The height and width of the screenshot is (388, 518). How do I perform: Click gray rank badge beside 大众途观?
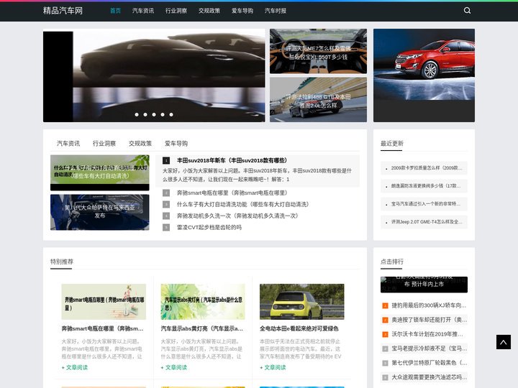[x=385, y=377]
